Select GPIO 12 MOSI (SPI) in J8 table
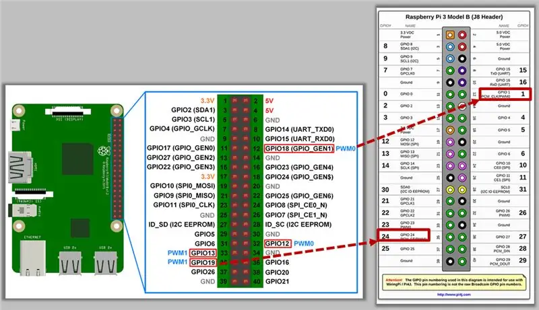 tap(409, 142)
